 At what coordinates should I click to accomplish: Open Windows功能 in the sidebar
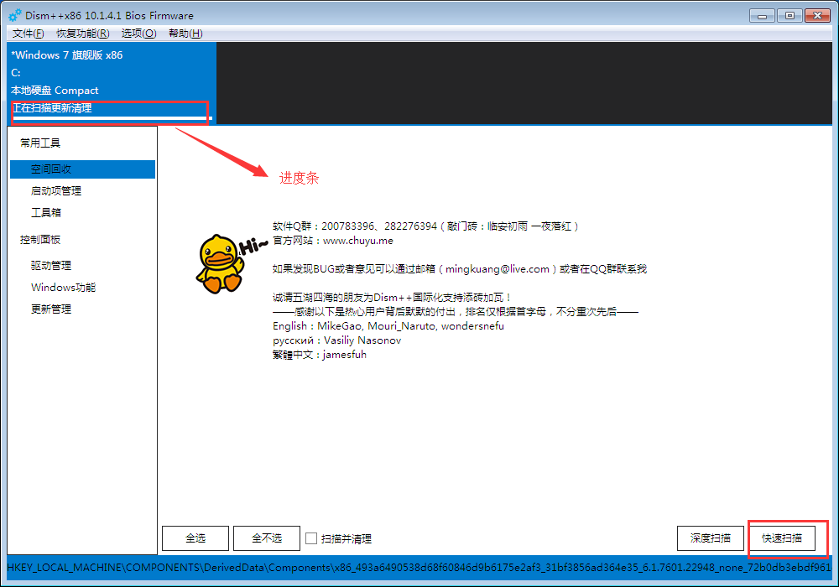click(x=63, y=288)
